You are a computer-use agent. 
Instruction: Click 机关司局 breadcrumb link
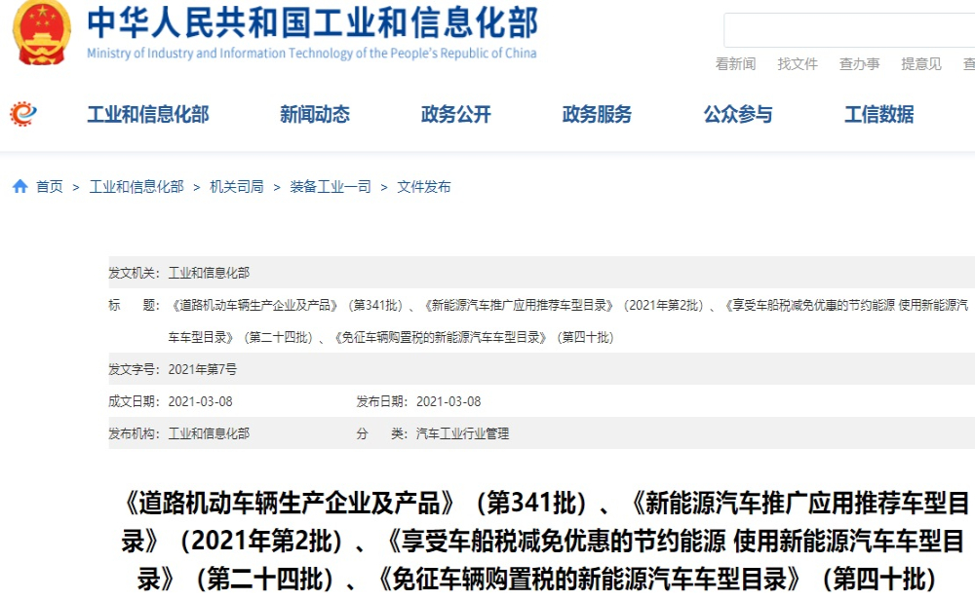click(237, 186)
